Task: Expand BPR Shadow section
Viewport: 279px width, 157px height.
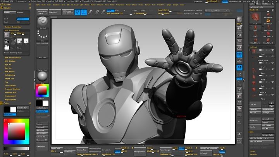Action: coord(10,61)
